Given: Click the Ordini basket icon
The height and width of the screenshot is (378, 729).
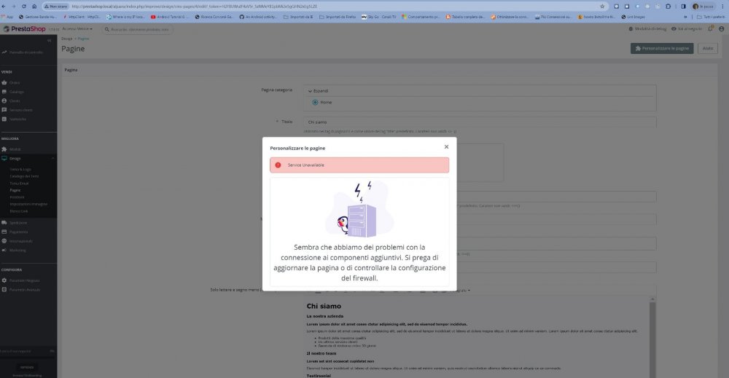Looking at the screenshot, I should 4,82.
